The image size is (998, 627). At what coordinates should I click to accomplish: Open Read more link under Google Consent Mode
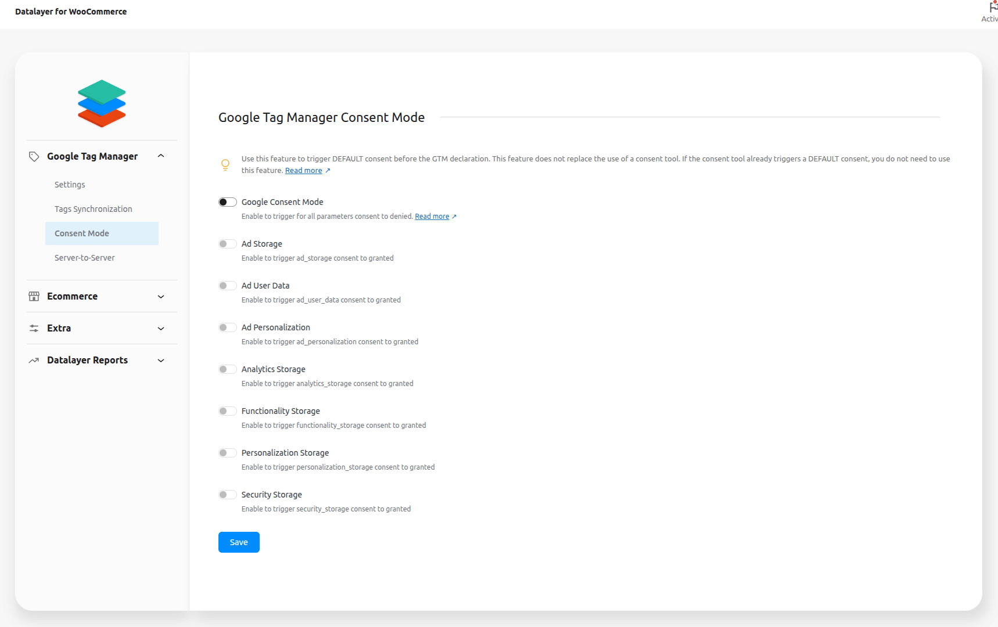pyautogui.click(x=432, y=217)
